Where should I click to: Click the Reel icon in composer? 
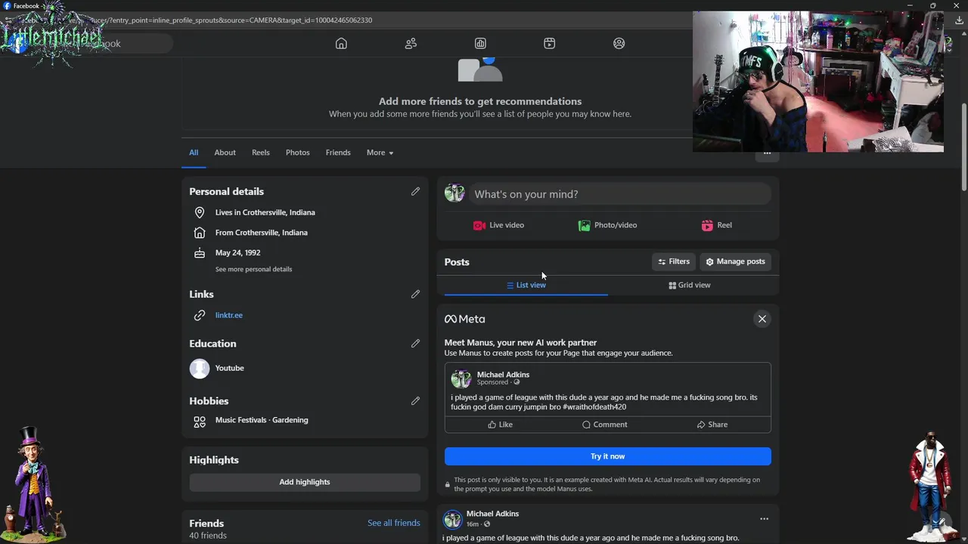pos(707,225)
